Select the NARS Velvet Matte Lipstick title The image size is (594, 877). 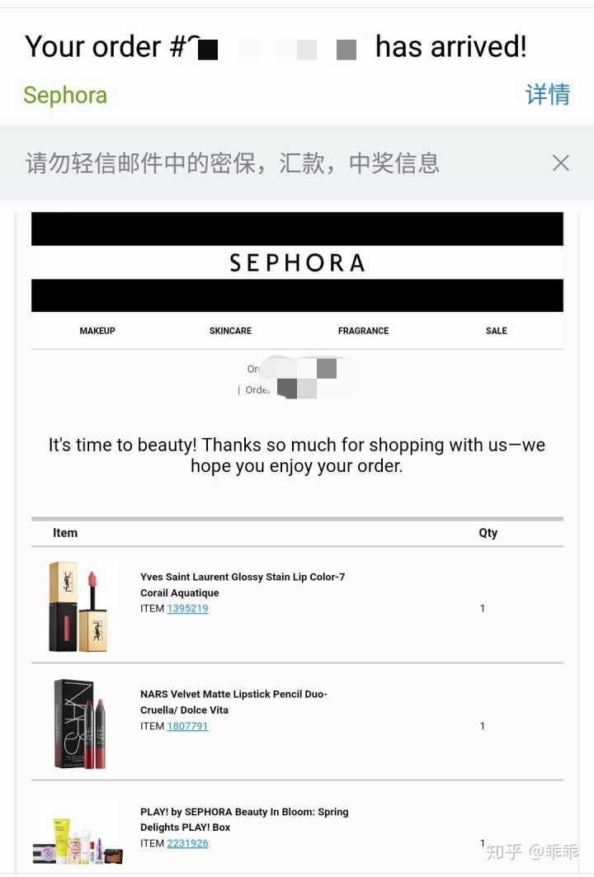coord(233,702)
